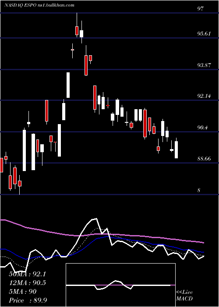Click the 92.14 price level label
This screenshot has width=219, height=307.
[x=204, y=96]
